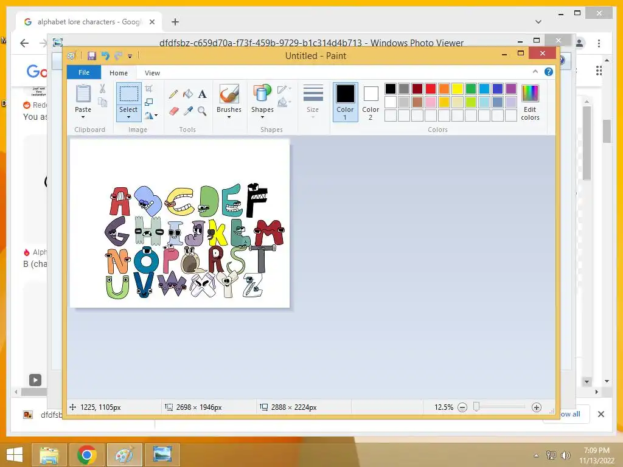Select the Fill with color bucket tool
The image size is (623, 467).
pos(188,94)
